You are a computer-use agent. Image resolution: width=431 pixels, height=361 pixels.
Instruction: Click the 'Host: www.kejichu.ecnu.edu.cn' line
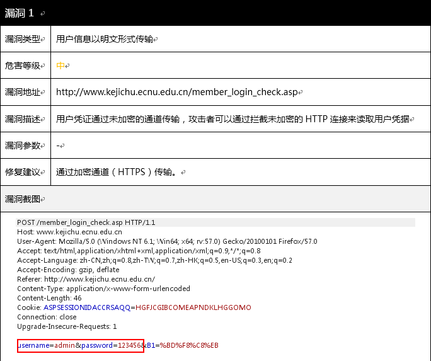pyautogui.click(x=69, y=232)
